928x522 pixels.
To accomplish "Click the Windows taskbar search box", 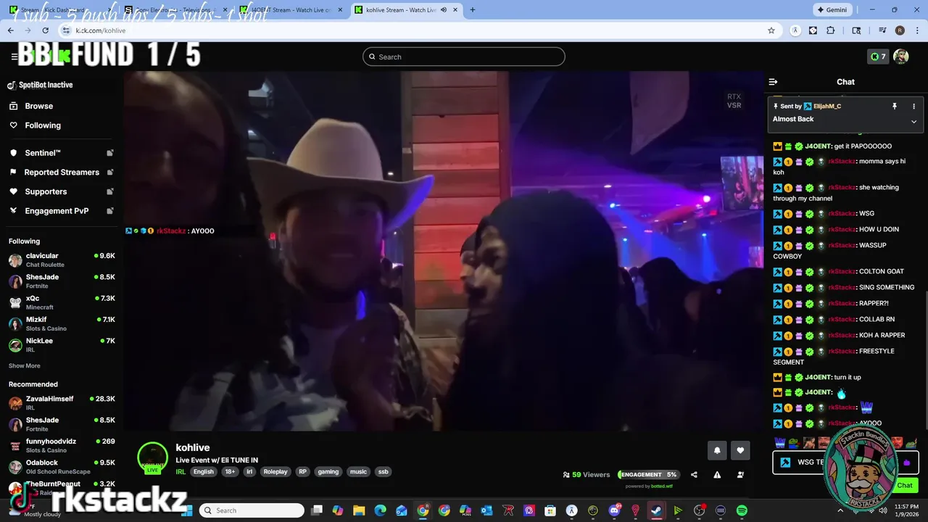I will (252, 510).
